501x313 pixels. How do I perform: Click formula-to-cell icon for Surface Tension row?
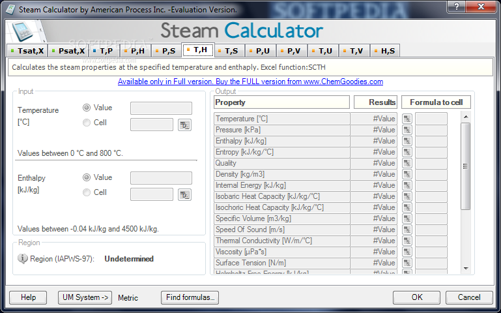click(x=407, y=263)
